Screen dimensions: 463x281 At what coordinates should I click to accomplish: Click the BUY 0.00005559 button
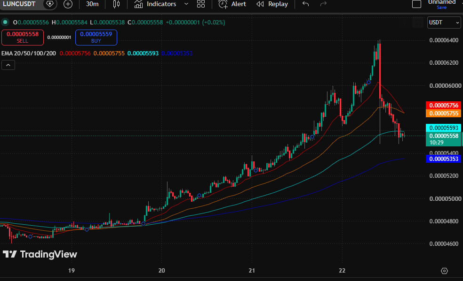(x=96, y=38)
